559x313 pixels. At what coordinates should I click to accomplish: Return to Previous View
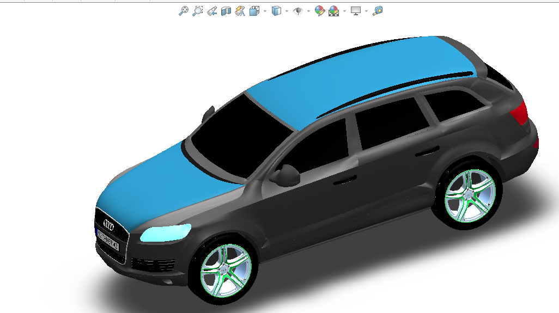tap(212, 11)
